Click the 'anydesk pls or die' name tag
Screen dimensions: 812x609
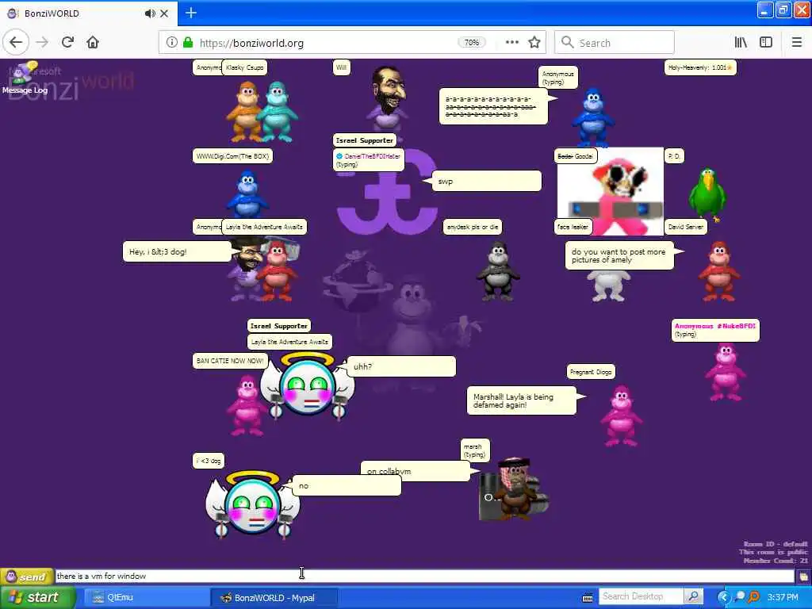click(473, 227)
